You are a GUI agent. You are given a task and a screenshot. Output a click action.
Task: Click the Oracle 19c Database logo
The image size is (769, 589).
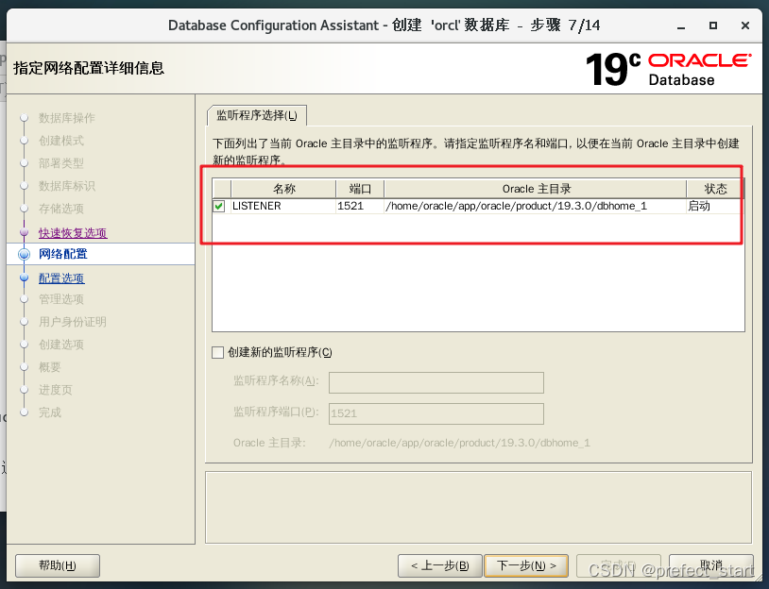[x=669, y=69]
